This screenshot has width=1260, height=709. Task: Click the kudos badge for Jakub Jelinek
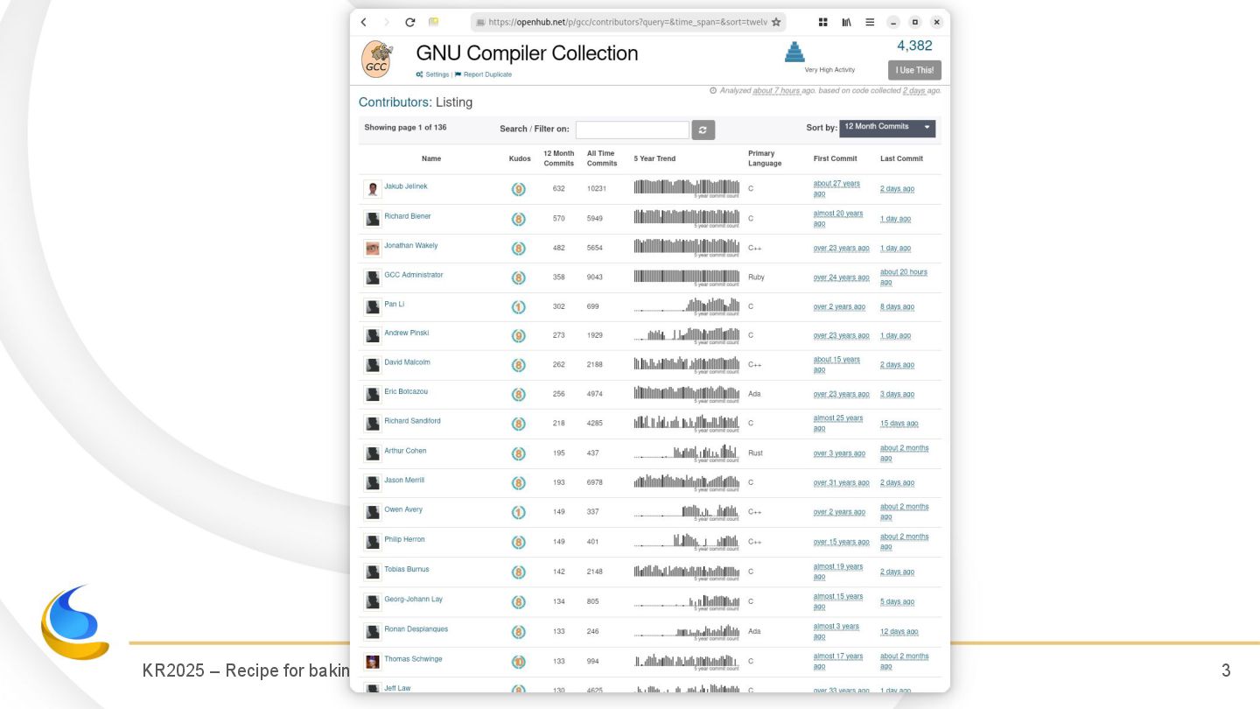(x=518, y=189)
